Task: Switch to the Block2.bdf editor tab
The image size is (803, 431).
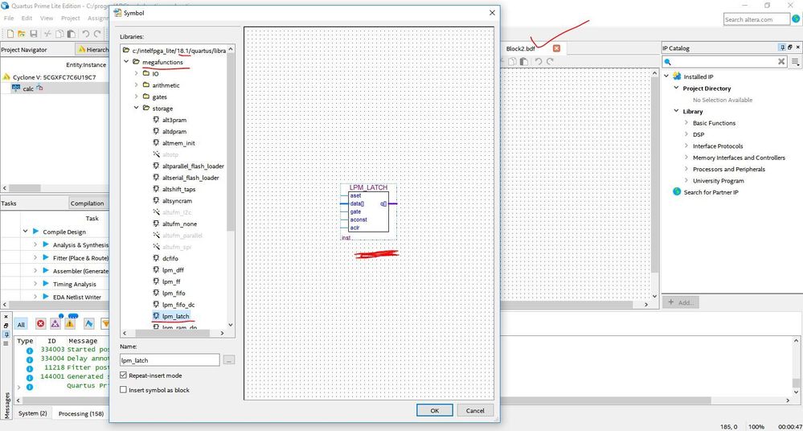Action: (x=520, y=48)
